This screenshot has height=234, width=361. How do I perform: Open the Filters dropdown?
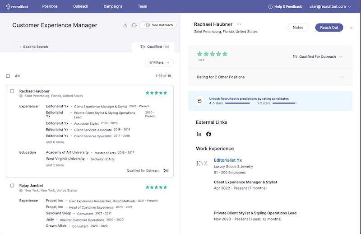tap(159, 62)
